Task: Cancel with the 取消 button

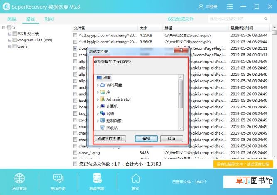Action: click(x=172, y=139)
